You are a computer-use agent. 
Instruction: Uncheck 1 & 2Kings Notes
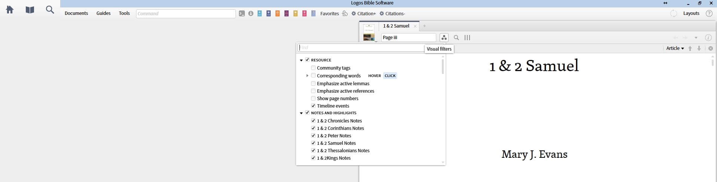pyautogui.click(x=313, y=158)
